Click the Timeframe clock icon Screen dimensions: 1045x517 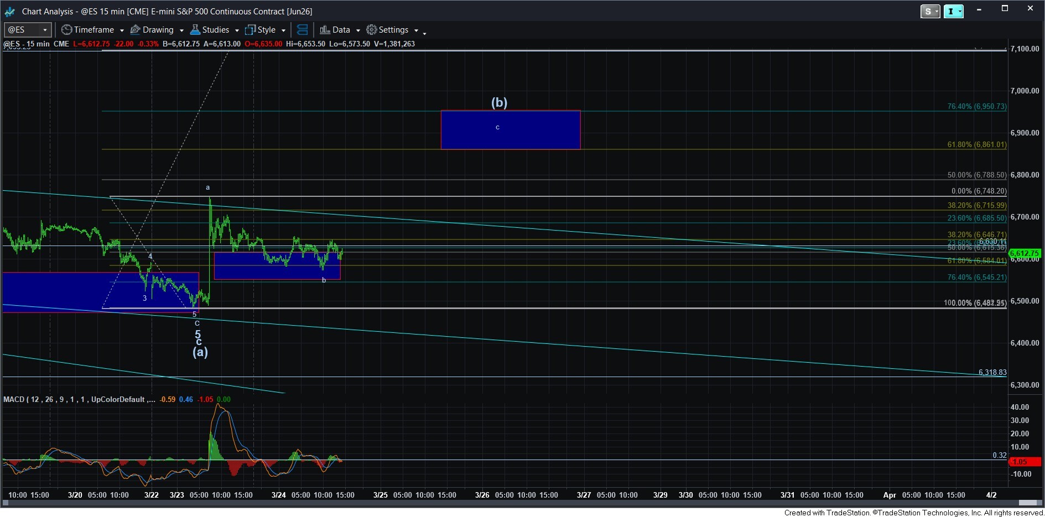click(x=66, y=30)
